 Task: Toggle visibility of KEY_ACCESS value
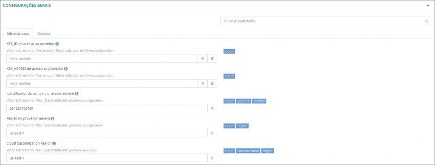pyautogui.click(x=203, y=83)
